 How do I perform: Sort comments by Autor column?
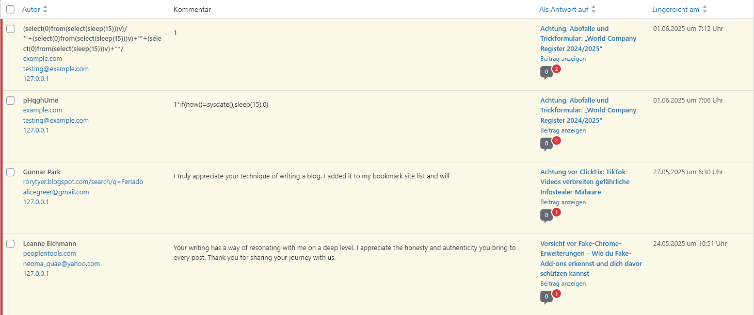coord(31,9)
